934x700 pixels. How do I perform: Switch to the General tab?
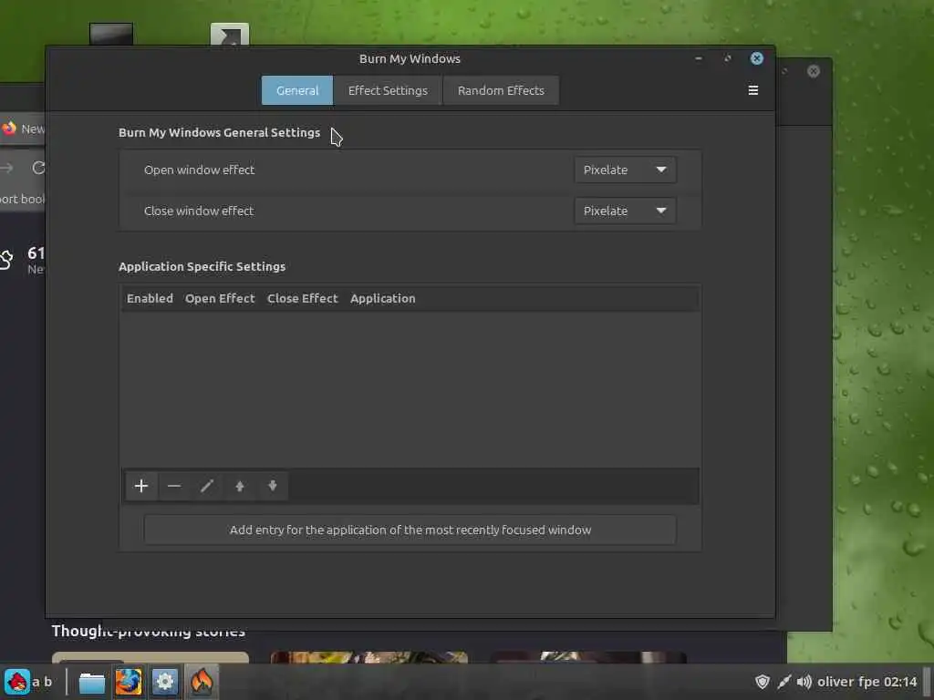pos(297,90)
